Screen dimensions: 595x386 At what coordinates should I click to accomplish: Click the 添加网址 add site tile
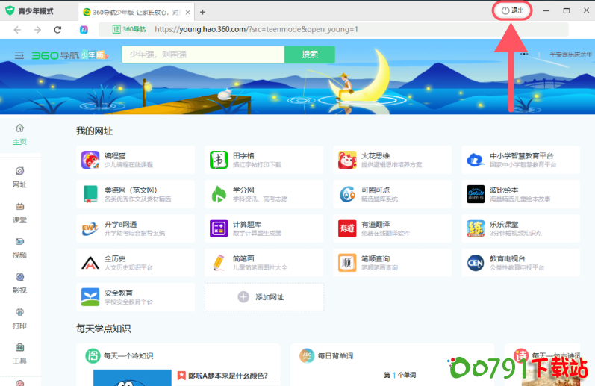tap(264, 297)
